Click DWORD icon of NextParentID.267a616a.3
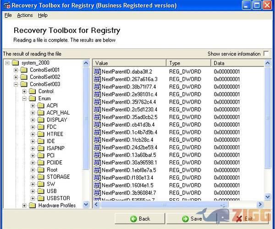Viewport: 275px width, 229px height. 97,79
